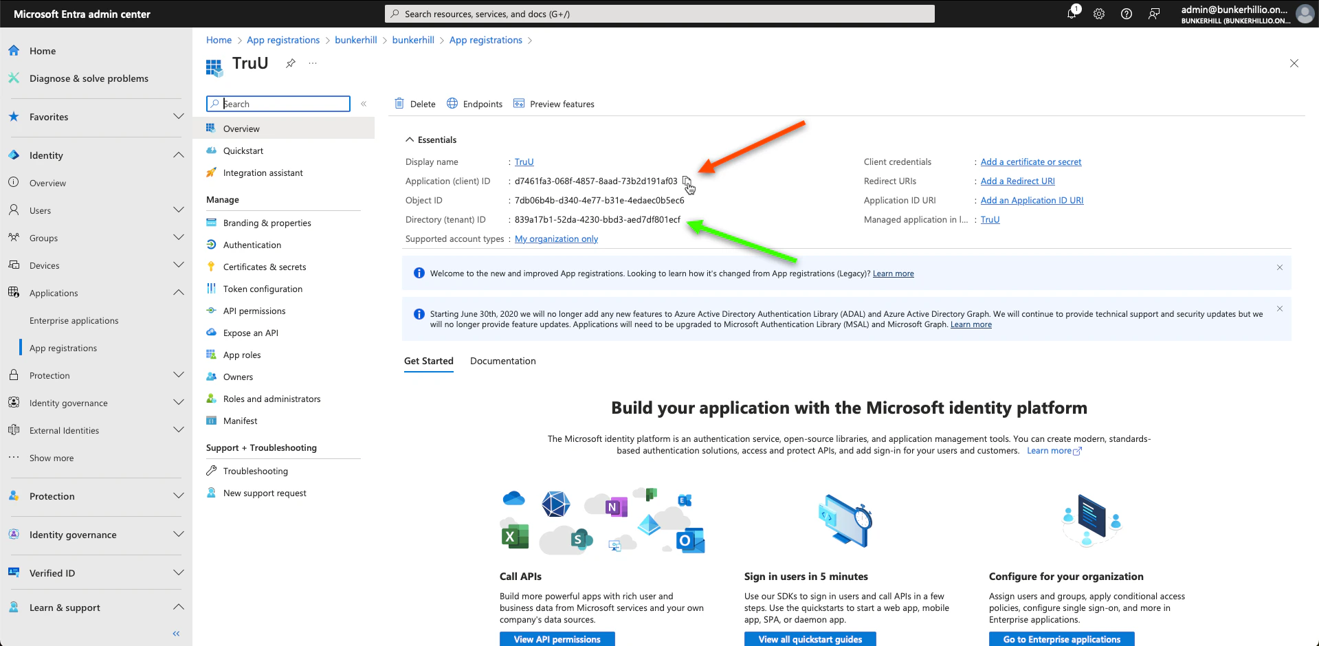This screenshot has width=1319, height=646.
Task: Focus the resource menu Search box
Action: 278,104
